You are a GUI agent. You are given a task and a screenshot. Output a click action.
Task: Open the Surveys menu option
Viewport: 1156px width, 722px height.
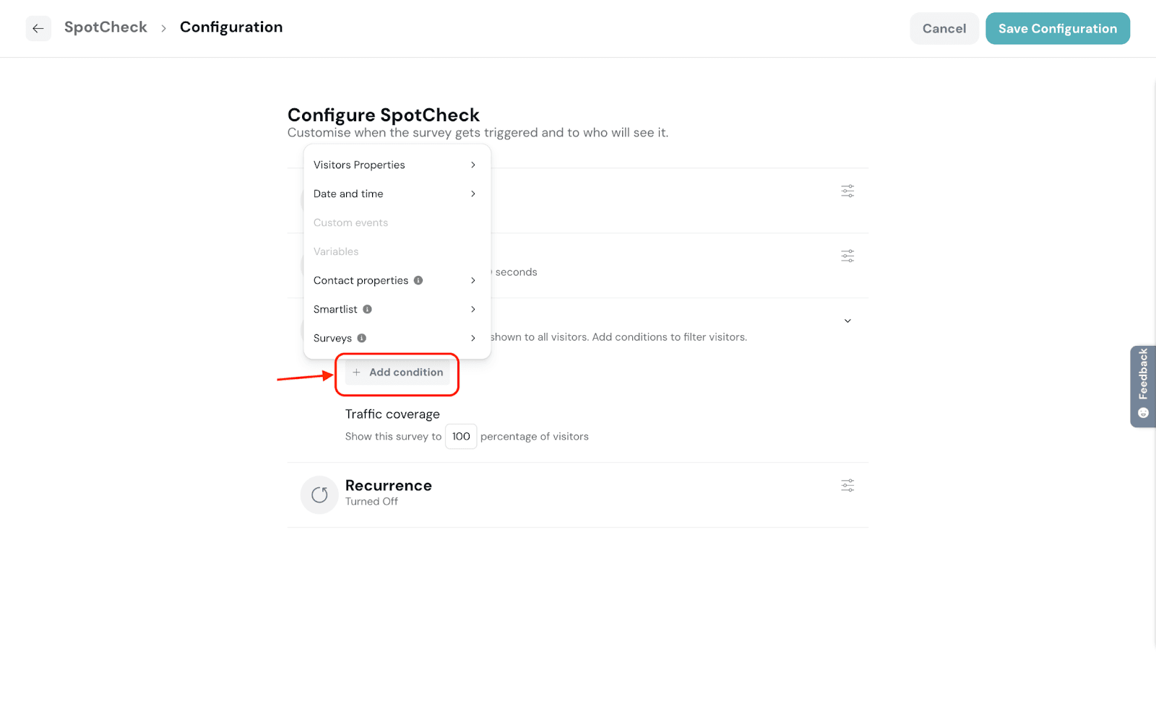[x=333, y=339]
